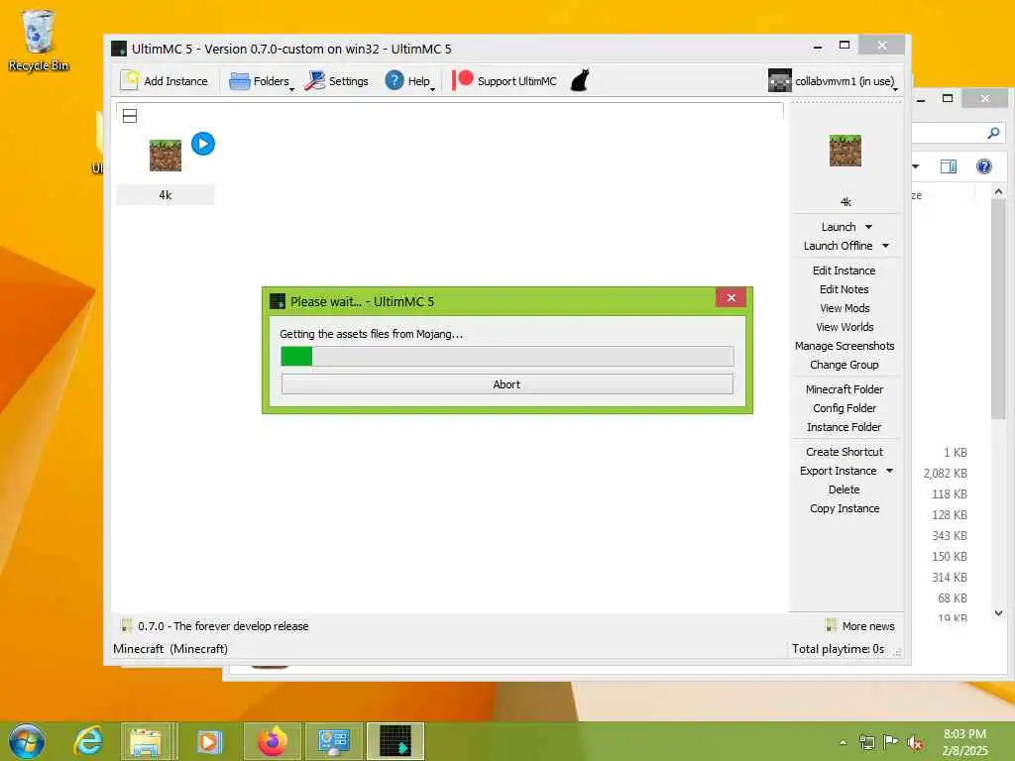Screen dimensions: 1015x761
Task: Open View Mods
Action: [845, 308]
